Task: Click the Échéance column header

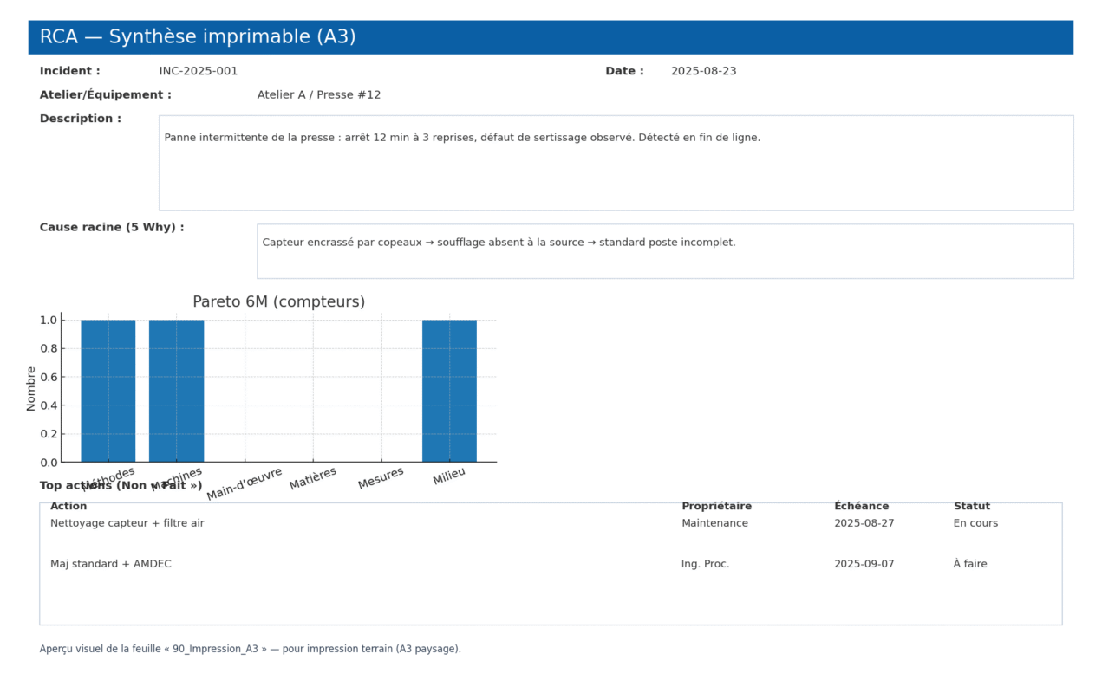Action: coord(861,506)
